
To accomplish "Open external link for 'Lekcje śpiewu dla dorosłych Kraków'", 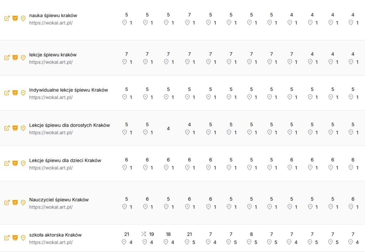I will [7, 128].
